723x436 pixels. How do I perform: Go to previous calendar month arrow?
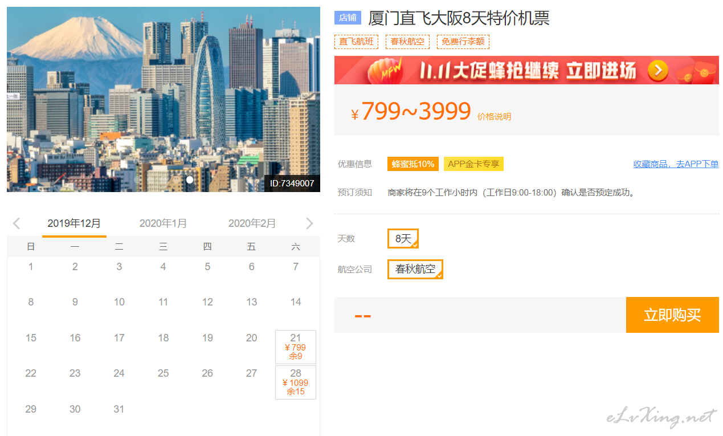pyautogui.click(x=17, y=223)
